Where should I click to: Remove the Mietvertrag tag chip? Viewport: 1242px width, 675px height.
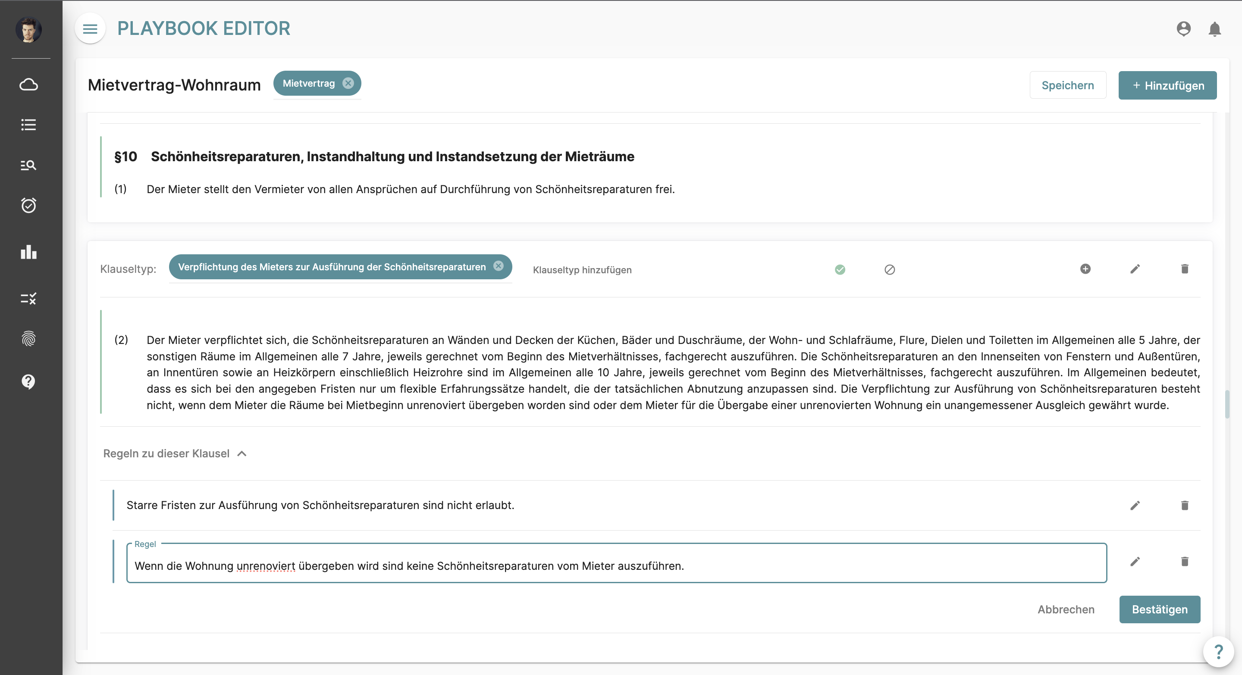[x=348, y=83]
